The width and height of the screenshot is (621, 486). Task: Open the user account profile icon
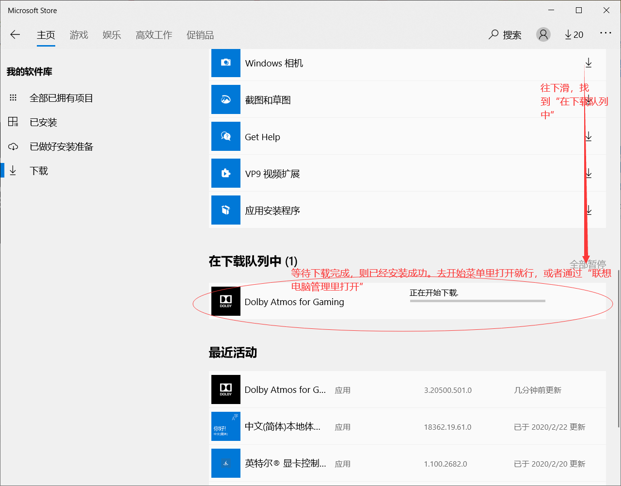pyautogui.click(x=543, y=34)
